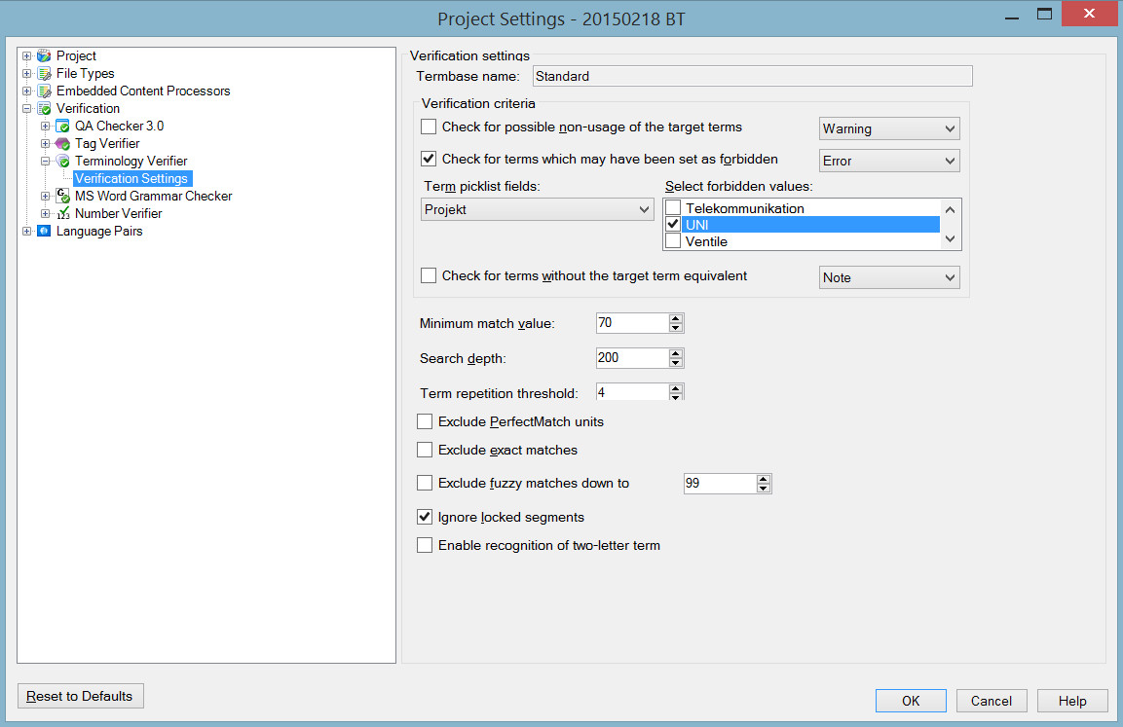Screen dimensions: 1123x727
Task: Click the Project node icon
Action: tap(45, 55)
